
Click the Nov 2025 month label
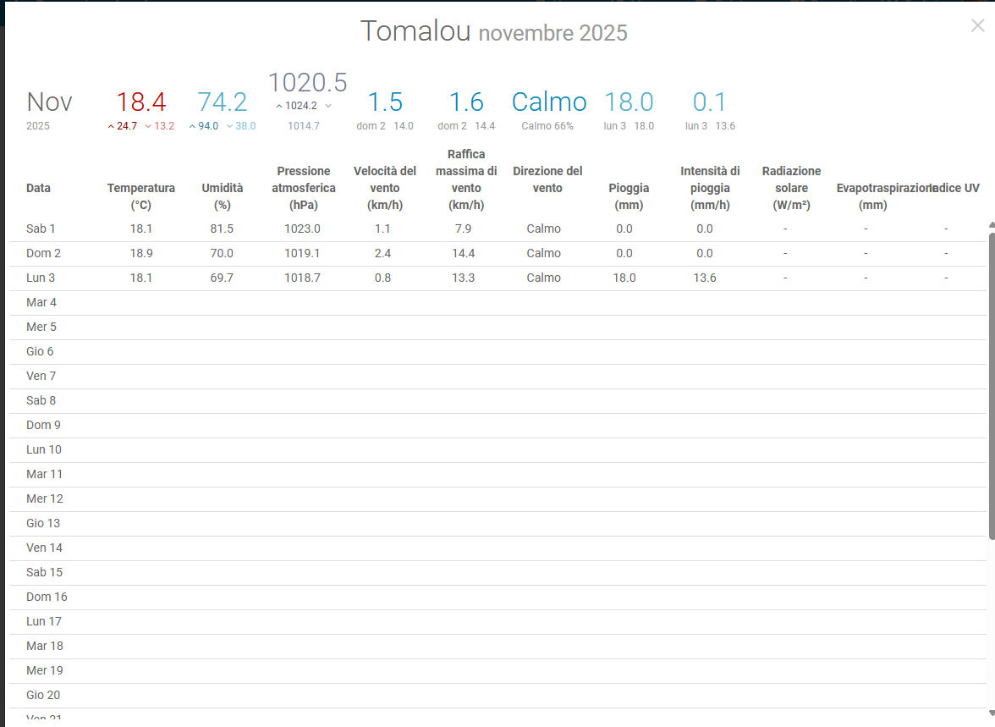[49, 103]
